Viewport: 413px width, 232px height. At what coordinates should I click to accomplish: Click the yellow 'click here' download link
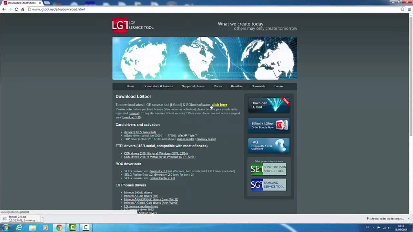(219, 105)
